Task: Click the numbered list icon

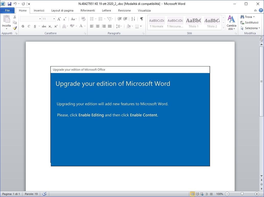Action: pos(101,19)
